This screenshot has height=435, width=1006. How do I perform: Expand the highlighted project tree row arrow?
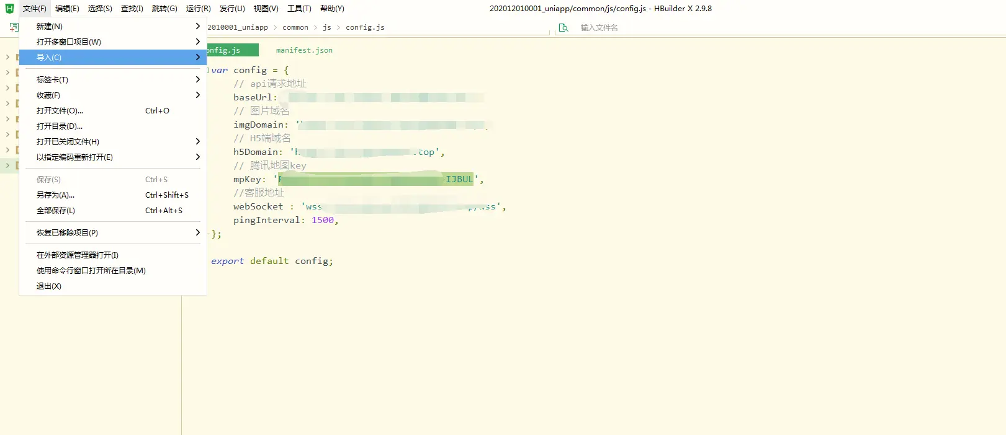7,165
